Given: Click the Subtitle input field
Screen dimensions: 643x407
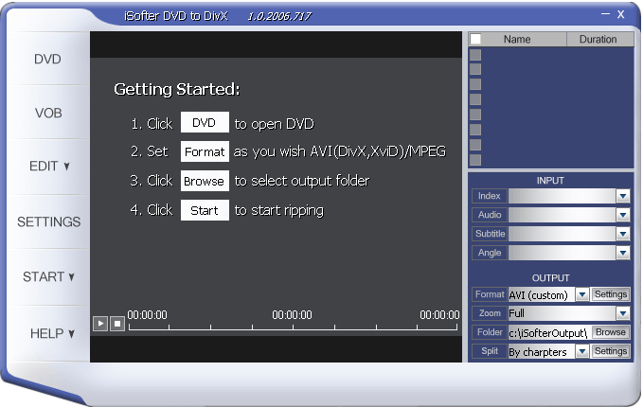Looking at the screenshot, I should (x=562, y=234).
